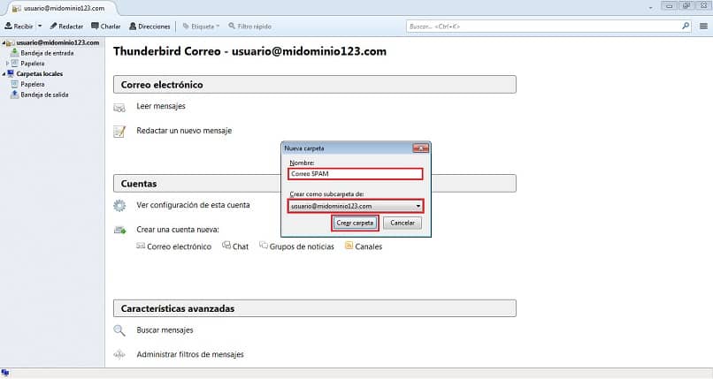Click the Buscar mensajes link

(165, 330)
